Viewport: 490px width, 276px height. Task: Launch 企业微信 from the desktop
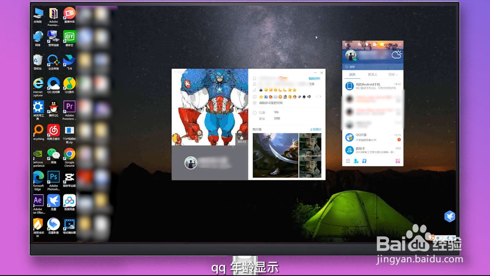53,62
